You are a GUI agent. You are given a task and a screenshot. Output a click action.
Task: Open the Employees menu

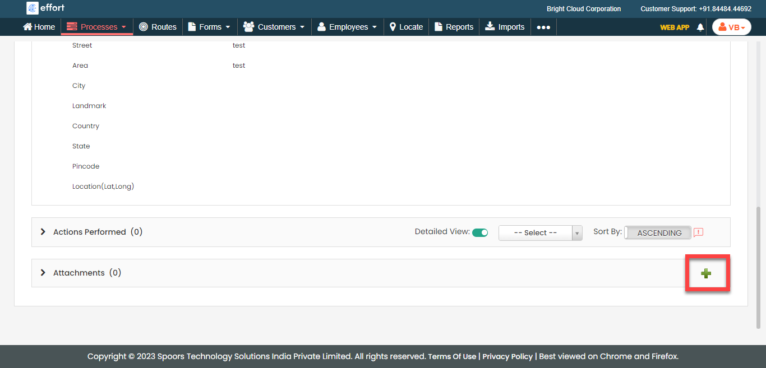[347, 27]
